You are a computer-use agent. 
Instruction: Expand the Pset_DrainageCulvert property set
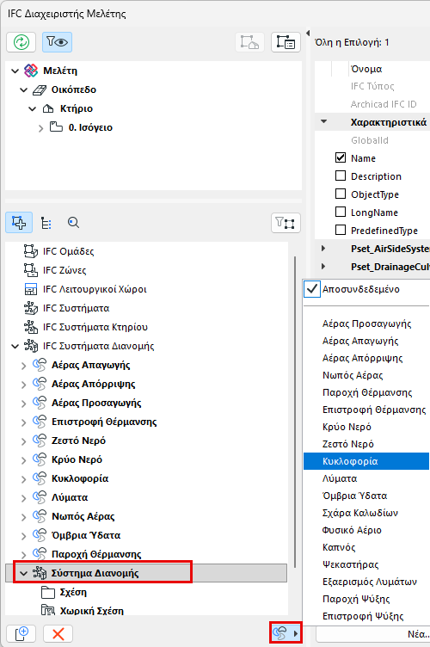point(323,267)
